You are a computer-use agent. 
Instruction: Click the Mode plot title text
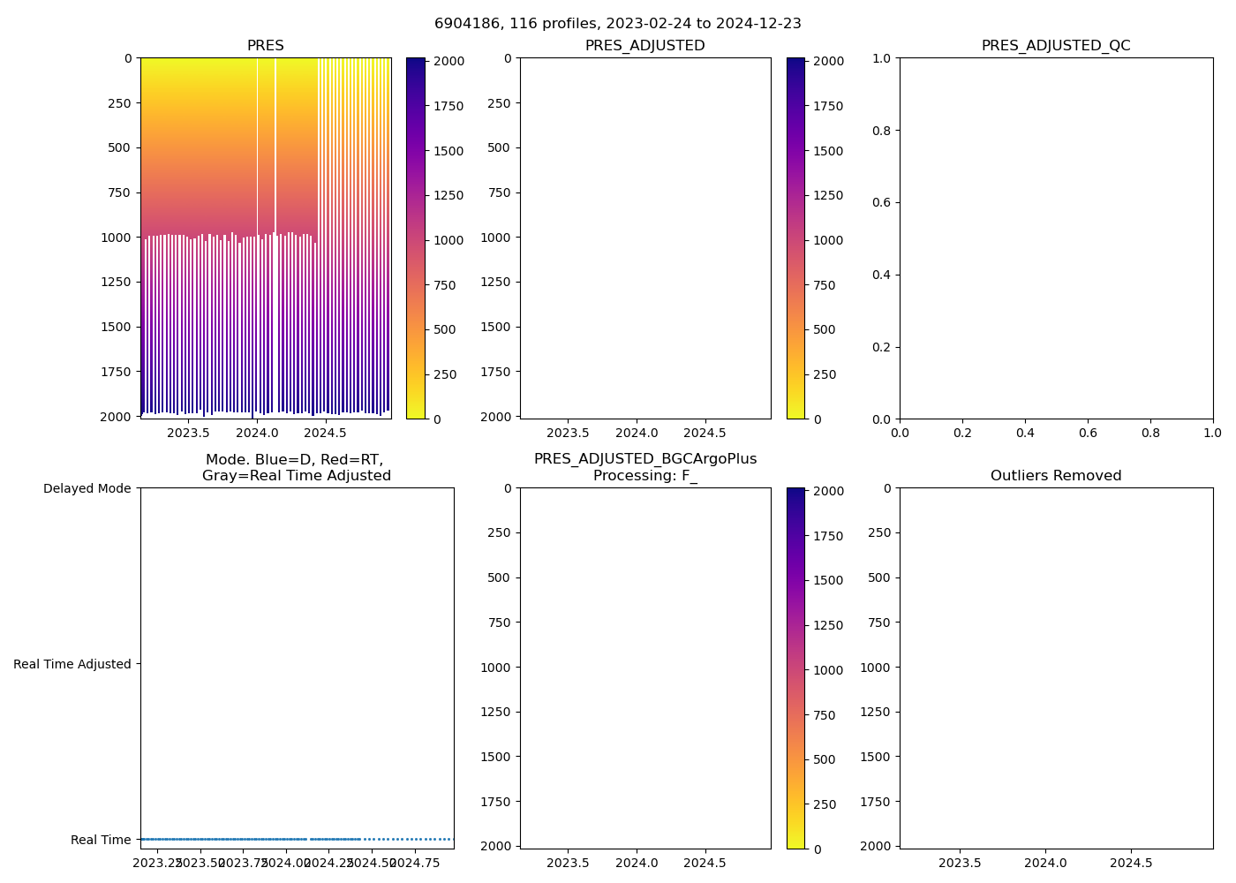point(296,468)
